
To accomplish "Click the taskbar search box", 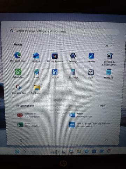I will [29, 151].
